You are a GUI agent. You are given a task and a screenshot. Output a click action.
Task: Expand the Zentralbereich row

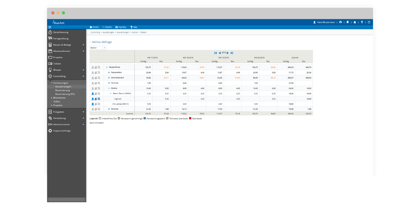(x=109, y=77)
